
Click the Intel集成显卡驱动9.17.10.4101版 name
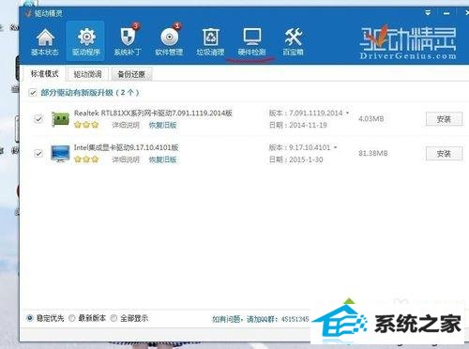click(126, 147)
